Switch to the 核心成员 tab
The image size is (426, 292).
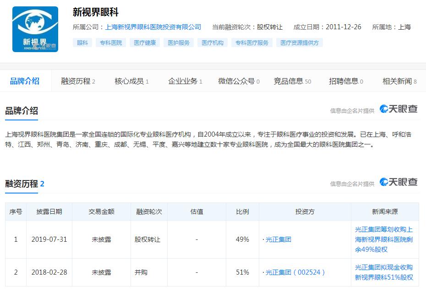[131, 81]
